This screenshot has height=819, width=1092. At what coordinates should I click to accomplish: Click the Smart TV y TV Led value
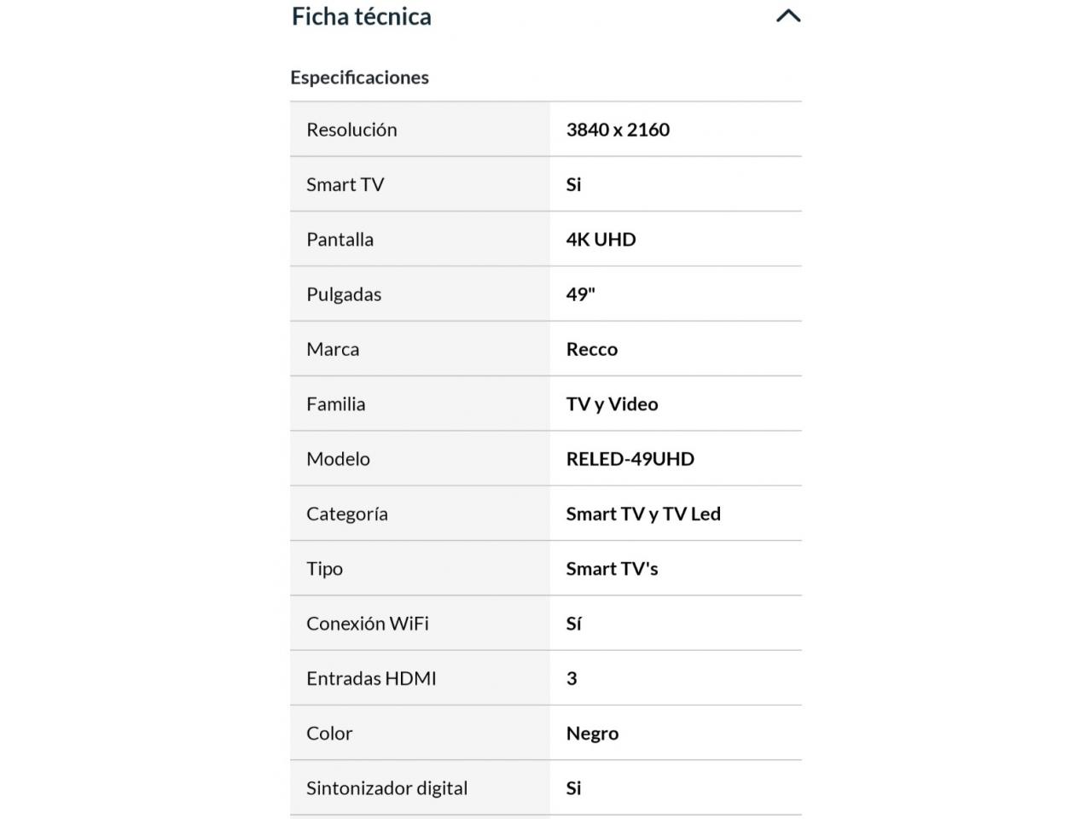pos(643,514)
